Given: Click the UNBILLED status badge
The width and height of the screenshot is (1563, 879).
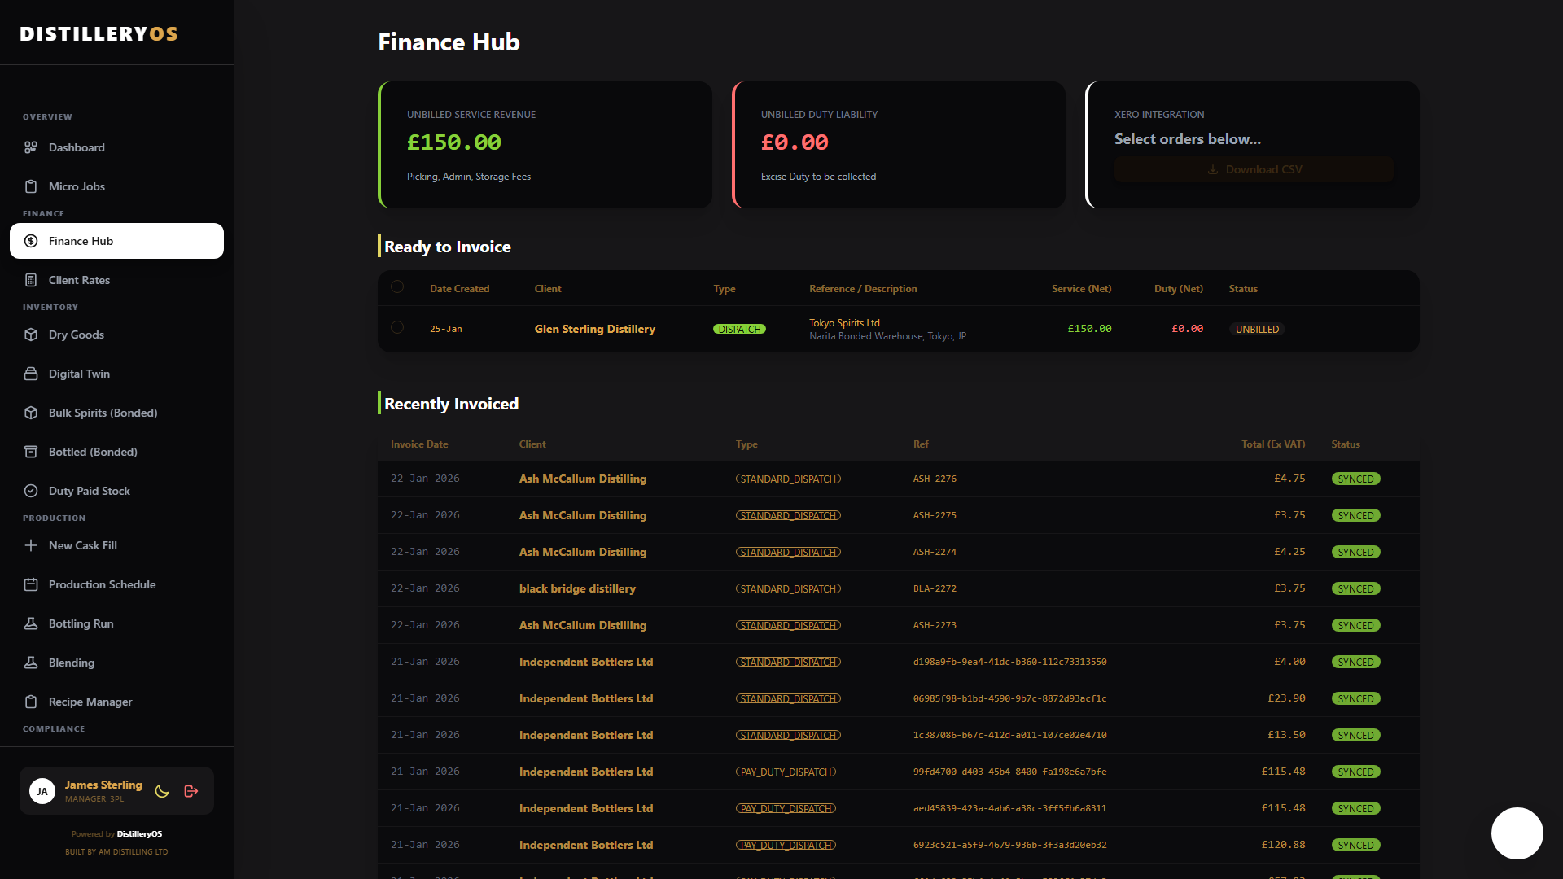Looking at the screenshot, I should click(1257, 329).
